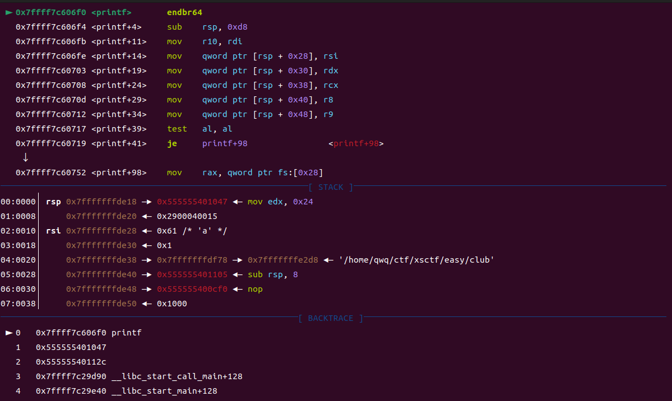Click the <printf+34> symbol label
The image size is (672, 401).
click(x=119, y=114)
